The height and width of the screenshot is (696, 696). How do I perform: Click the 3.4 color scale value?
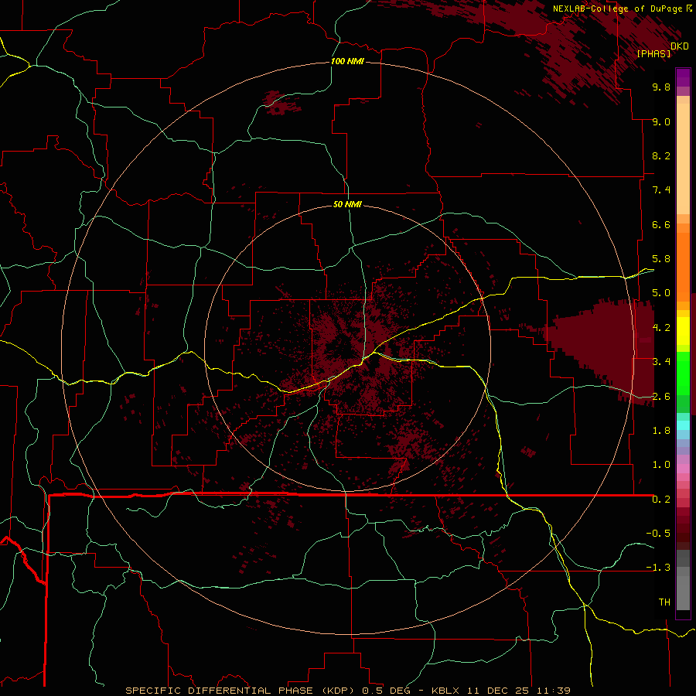(x=661, y=362)
